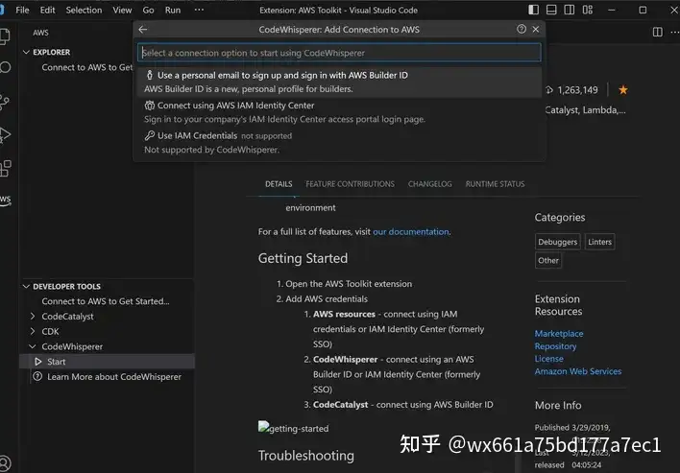The height and width of the screenshot is (473, 680).
Task: Toggle primary side bar layout icon
Action: pyautogui.click(x=533, y=10)
